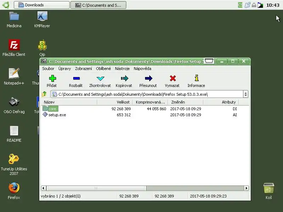Screen dimensions: 283x212
Task: Go up one folder level icon
Action: (44, 94)
